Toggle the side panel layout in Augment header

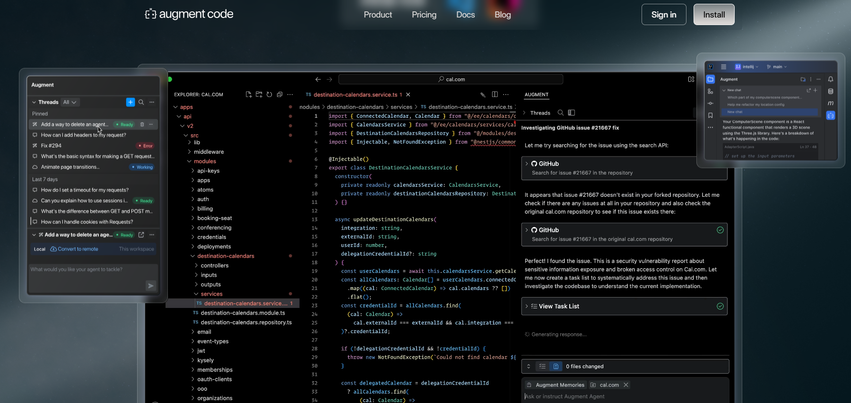pyautogui.click(x=572, y=113)
